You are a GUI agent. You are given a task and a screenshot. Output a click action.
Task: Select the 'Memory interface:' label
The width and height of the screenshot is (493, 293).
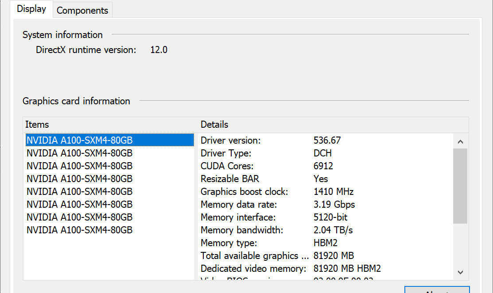pos(238,217)
